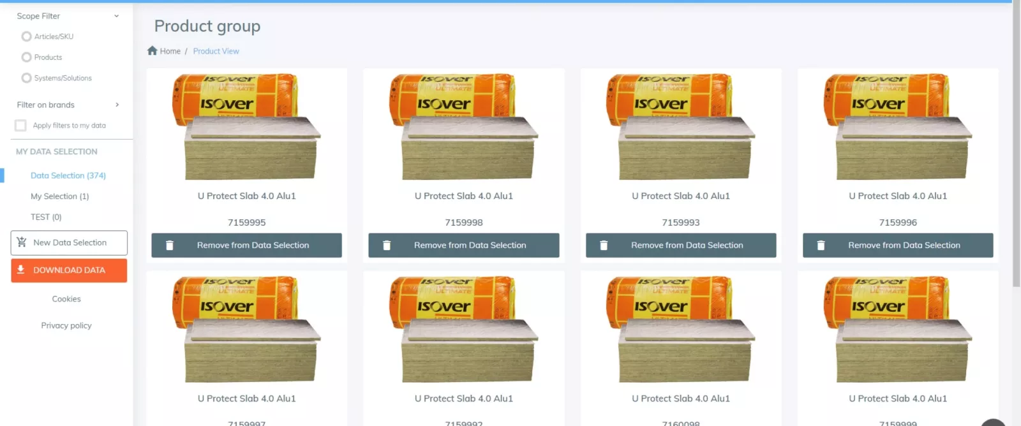Click the download arrow icon in sidebar
This screenshot has height=426, width=1021.
pos(20,270)
